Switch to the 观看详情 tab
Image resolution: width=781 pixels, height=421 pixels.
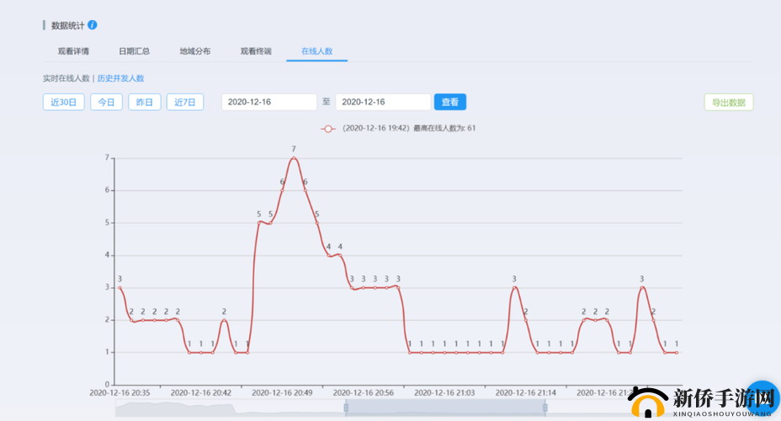pos(73,51)
